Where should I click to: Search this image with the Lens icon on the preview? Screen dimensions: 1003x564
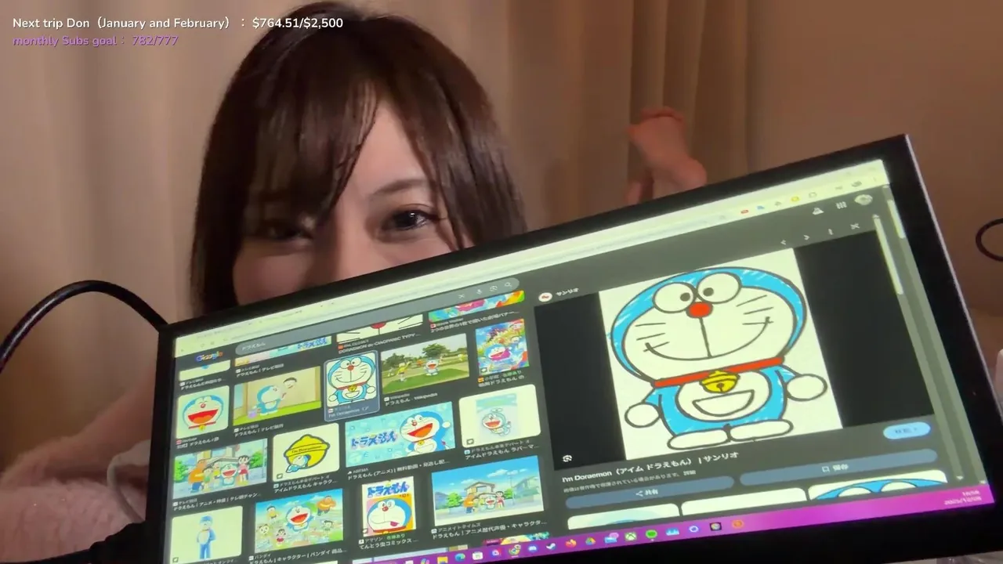567,459
